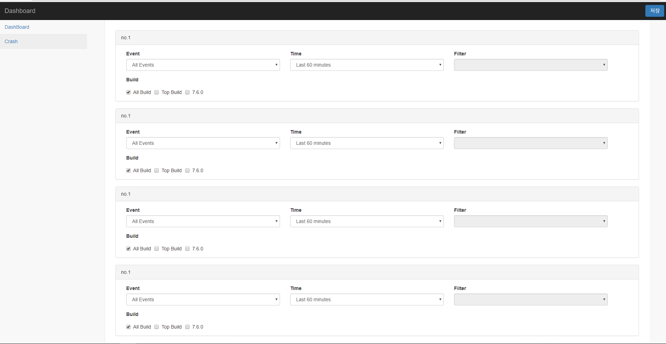Screen dimensions: 666x344
Task: Click the blue 저장 save button
Action: [x=654, y=11]
